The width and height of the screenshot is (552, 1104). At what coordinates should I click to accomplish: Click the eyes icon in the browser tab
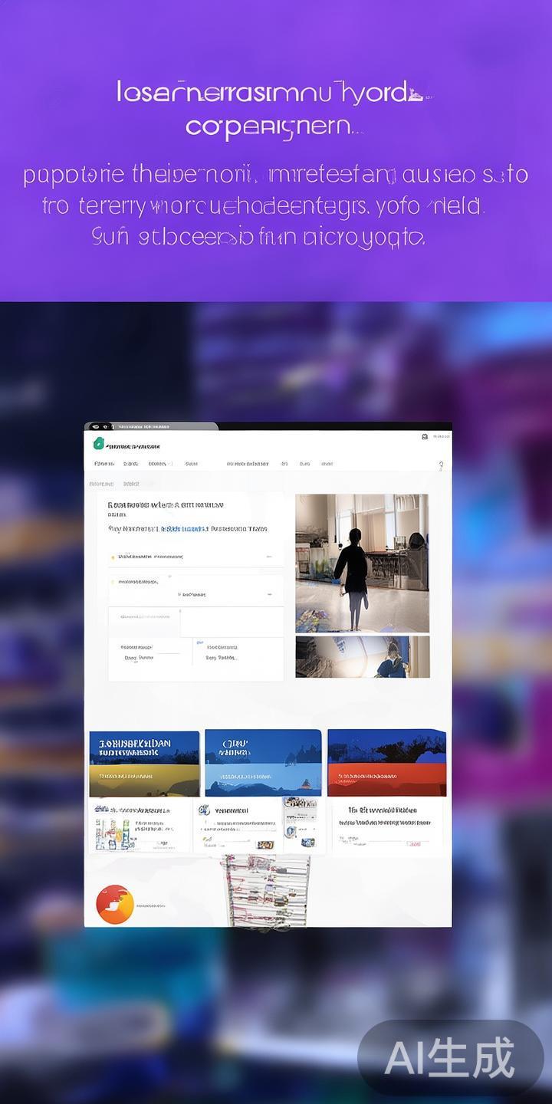click(x=97, y=426)
